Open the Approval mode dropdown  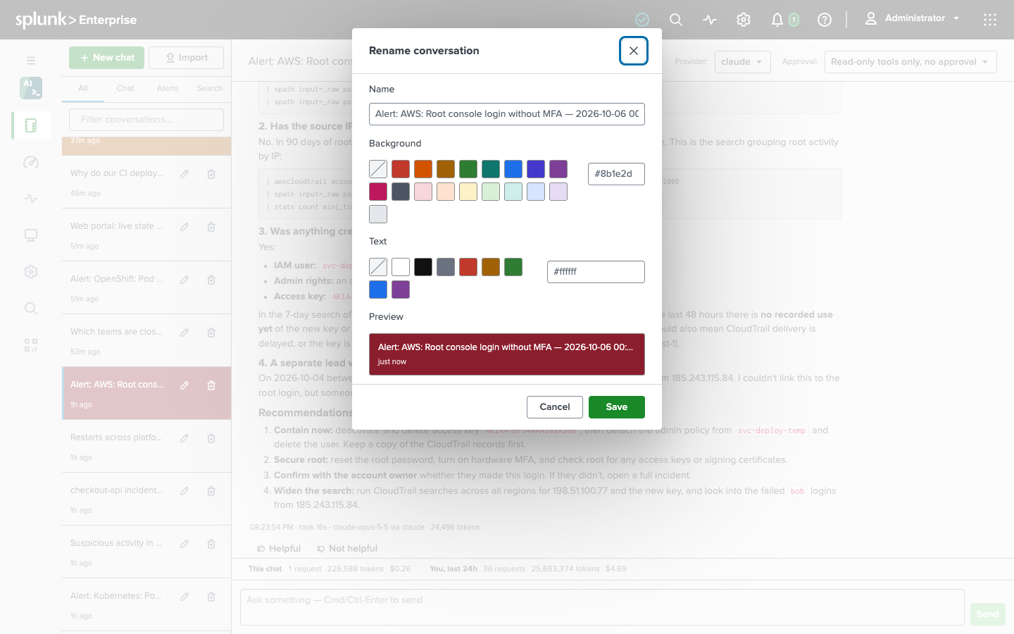point(910,62)
